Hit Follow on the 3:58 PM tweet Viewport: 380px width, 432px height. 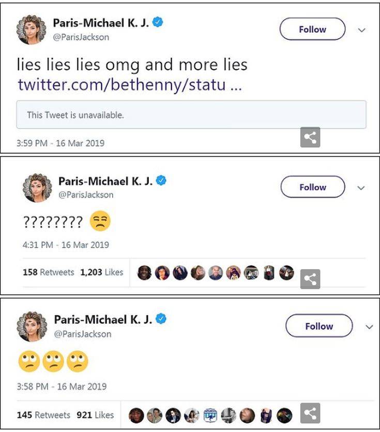click(318, 326)
